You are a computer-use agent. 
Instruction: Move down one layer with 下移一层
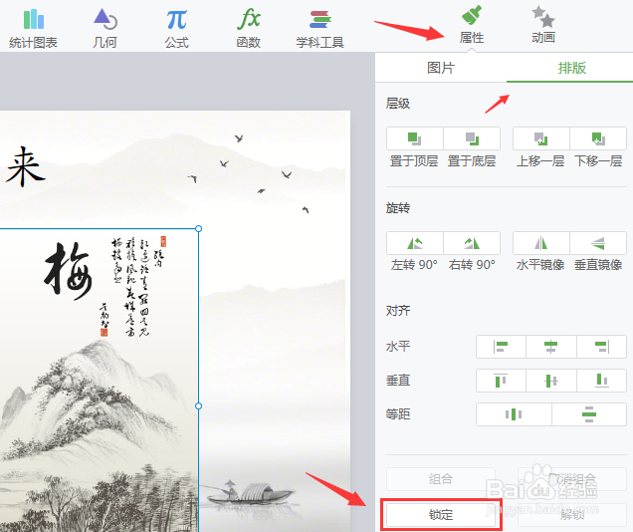pyautogui.click(x=598, y=138)
